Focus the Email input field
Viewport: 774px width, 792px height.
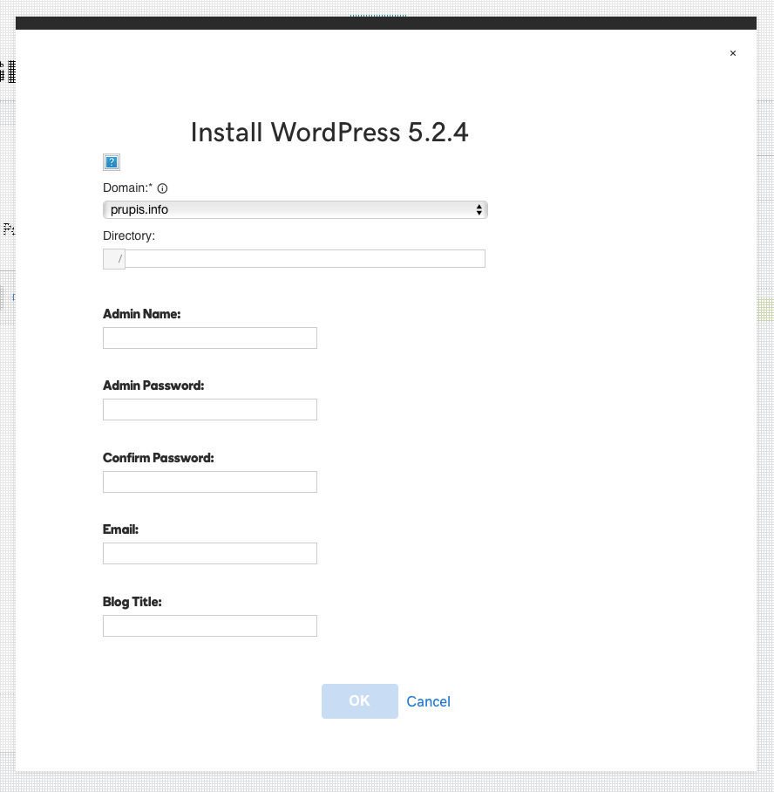(209, 554)
